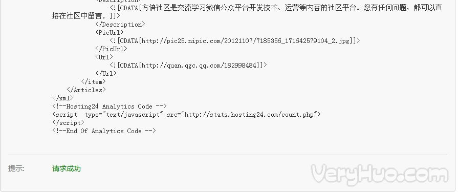The height and width of the screenshot is (192, 458).
Task: Click the PicUrl opening tag line
Action: pyautogui.click(x=110, y=32)
